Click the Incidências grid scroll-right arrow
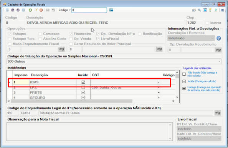228x148 pixels. coord(173,101)
